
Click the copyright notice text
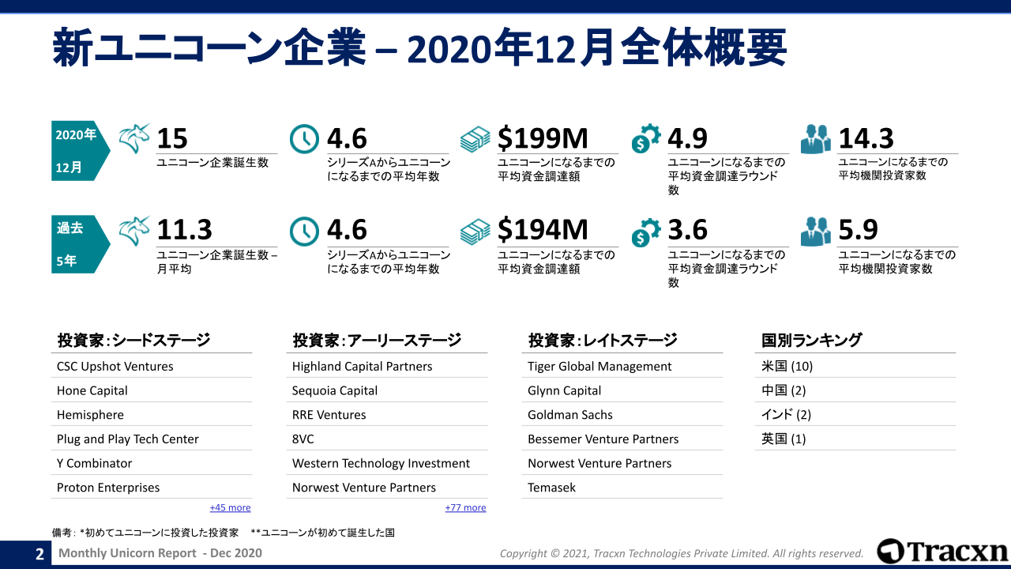(682, 554)
